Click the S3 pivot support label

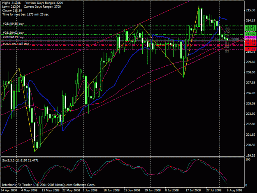pos(227,51)
